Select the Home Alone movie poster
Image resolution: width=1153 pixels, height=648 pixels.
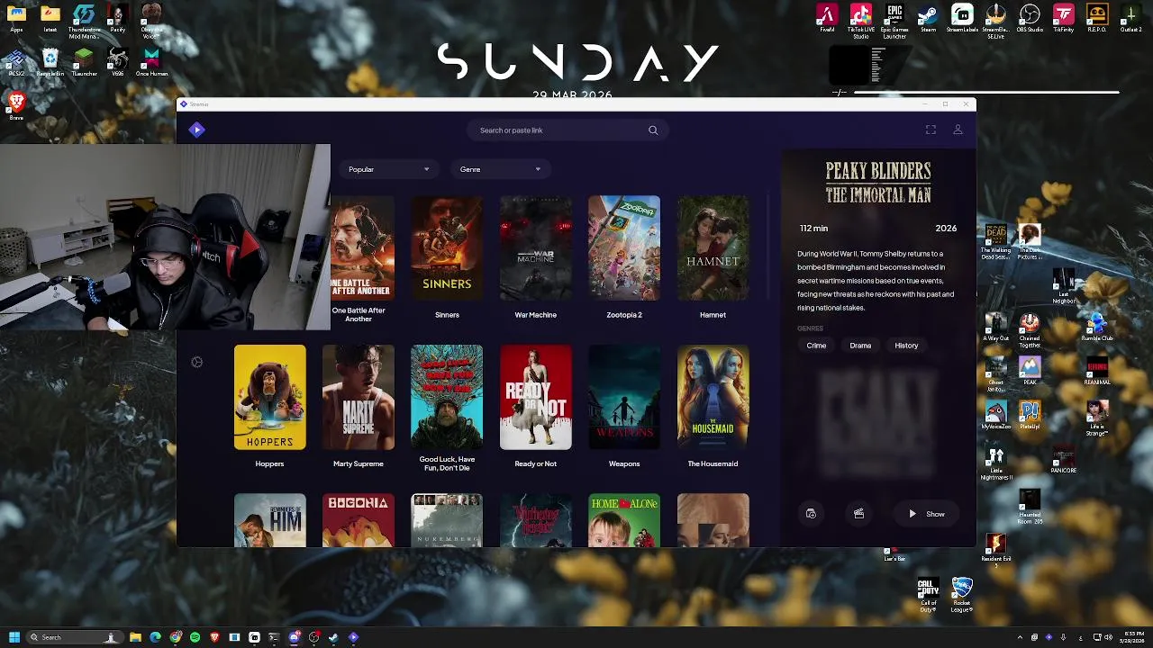click(x=624, y=520)
